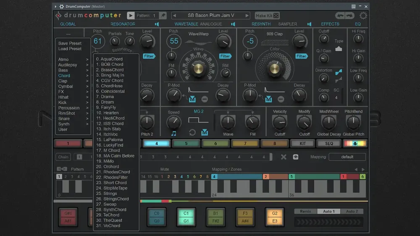420x236 pixels.
Task: Select Load Preset in the menu
Action: (x=70, y=49)
